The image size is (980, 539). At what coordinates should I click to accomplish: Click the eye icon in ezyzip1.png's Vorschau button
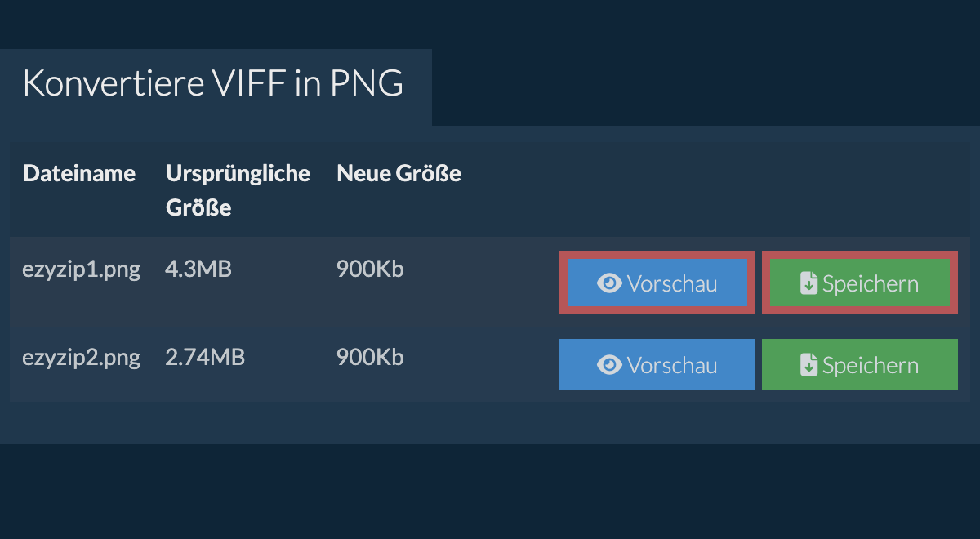(609, 283)
